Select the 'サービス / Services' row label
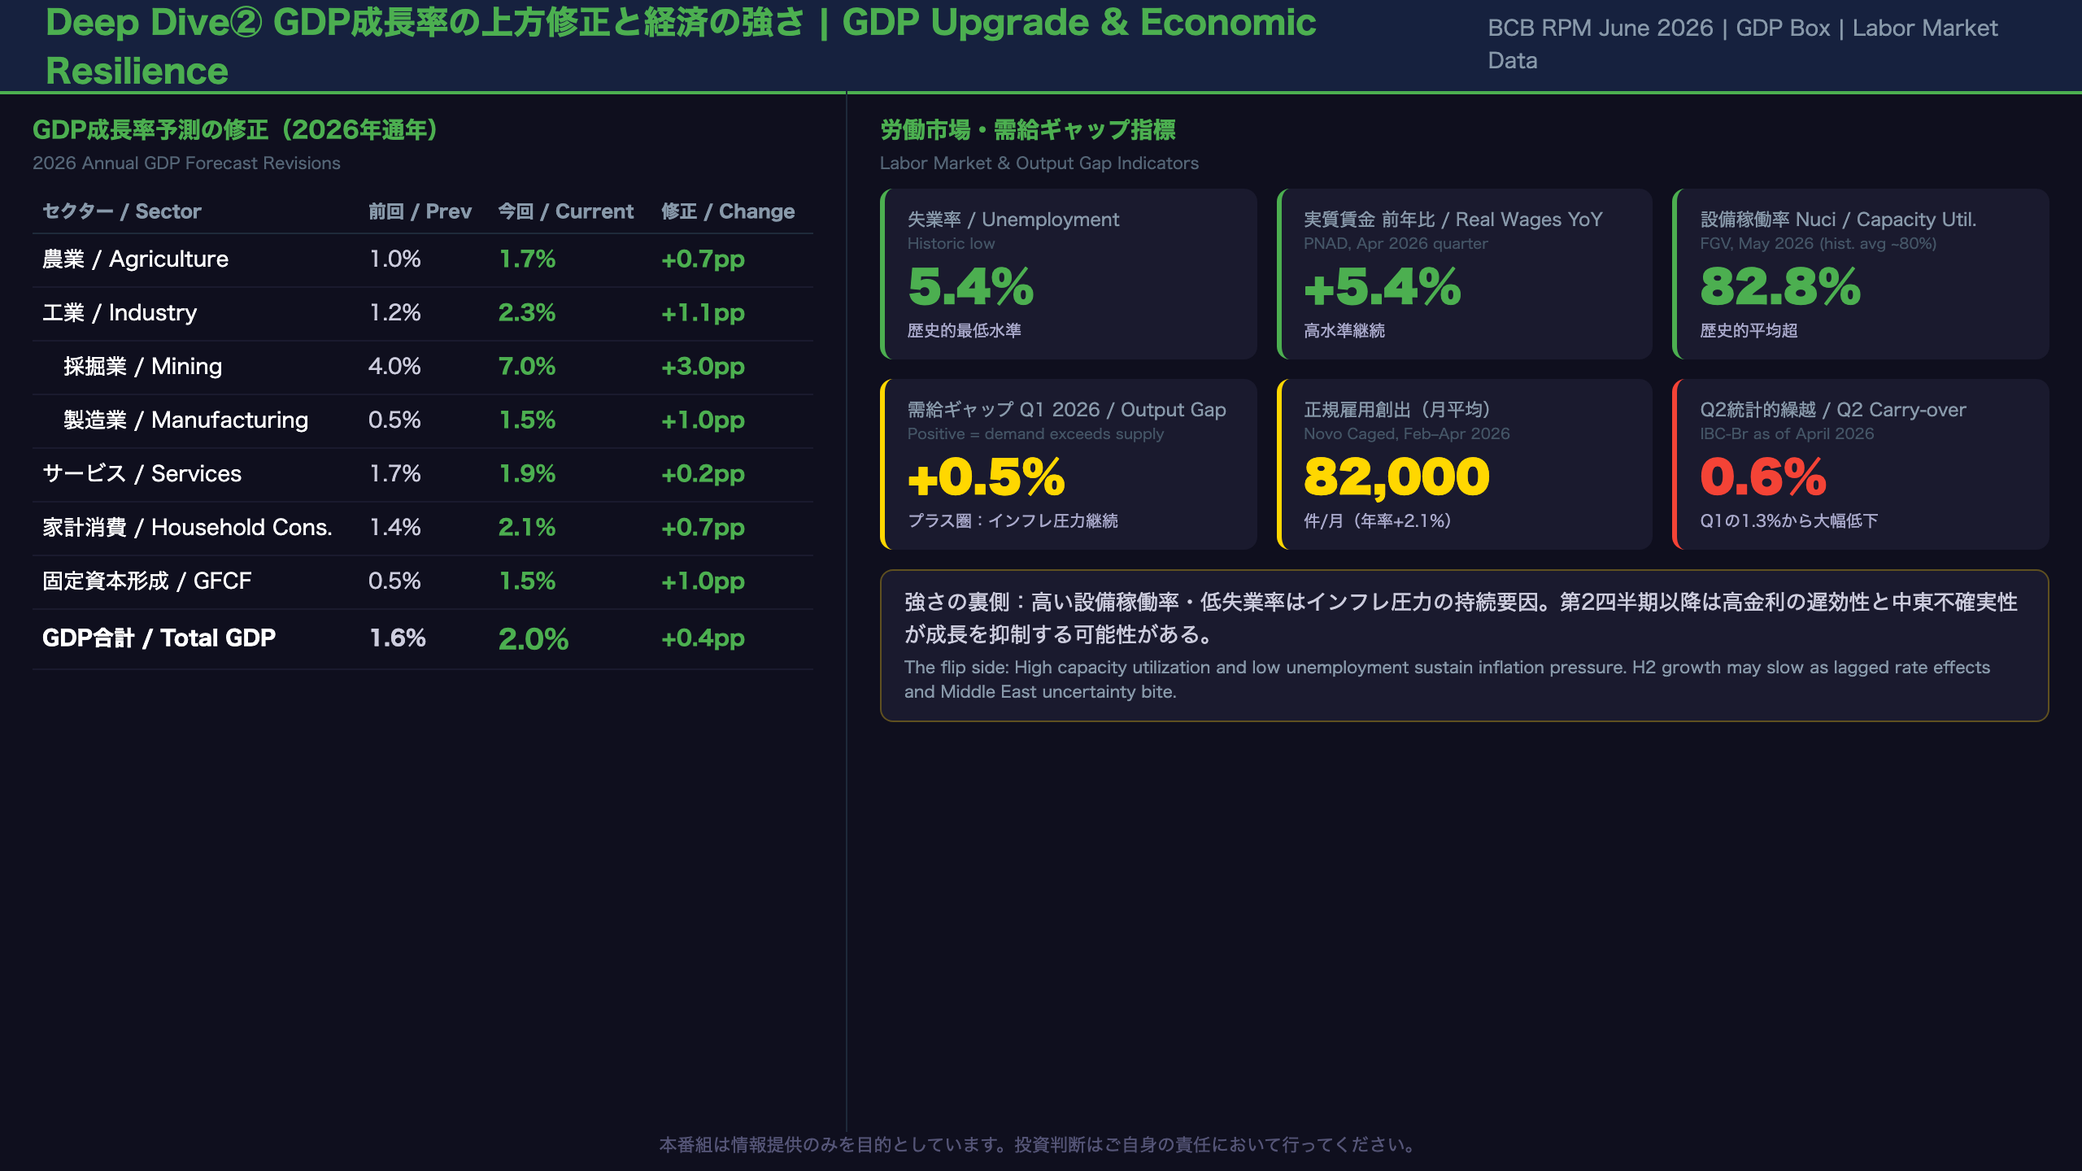2082x1171 pixels. pos(142,474)
